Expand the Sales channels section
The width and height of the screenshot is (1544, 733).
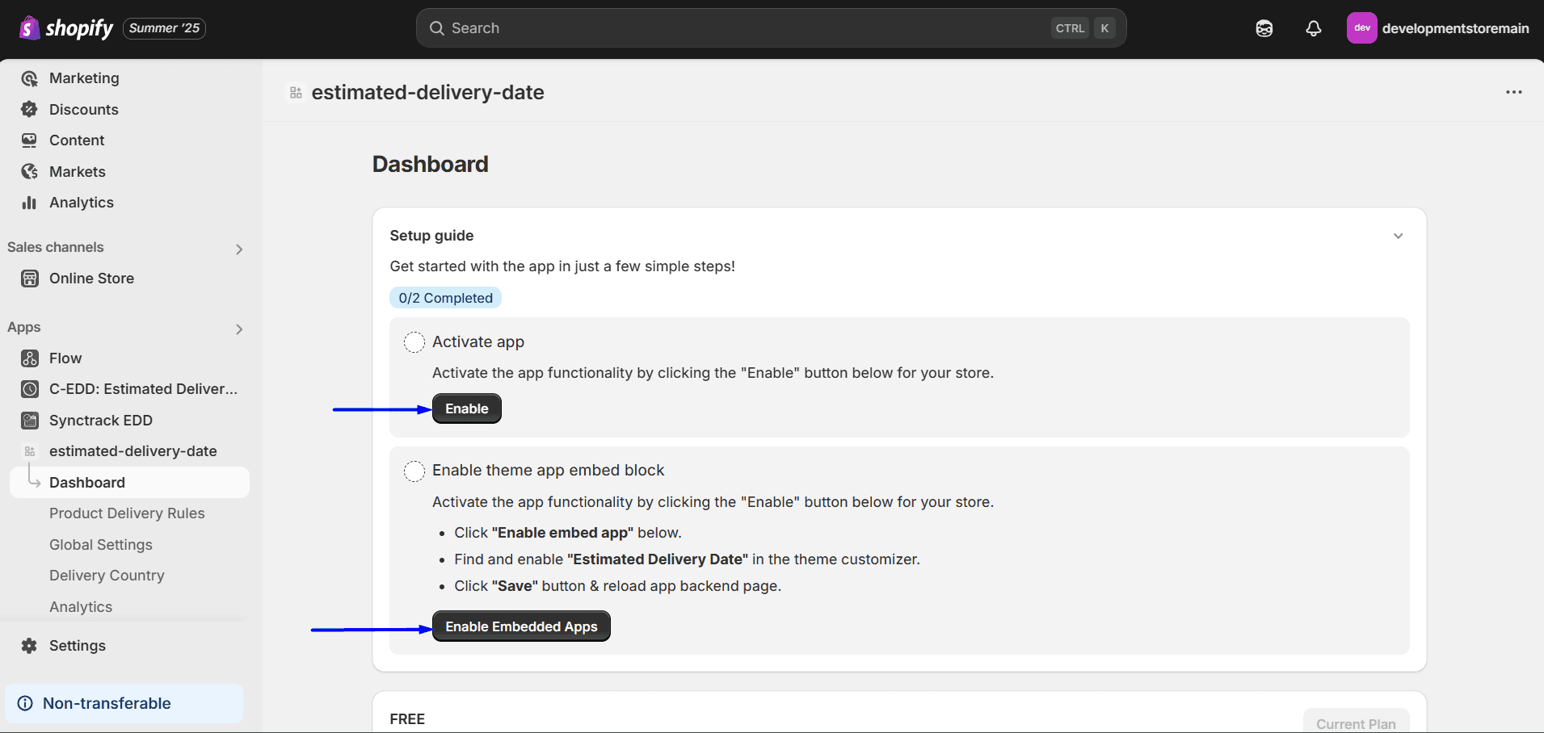[239, 249]
